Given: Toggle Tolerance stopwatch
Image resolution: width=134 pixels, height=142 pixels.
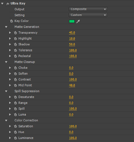Looking at the screenshot, I should [15, 50].
